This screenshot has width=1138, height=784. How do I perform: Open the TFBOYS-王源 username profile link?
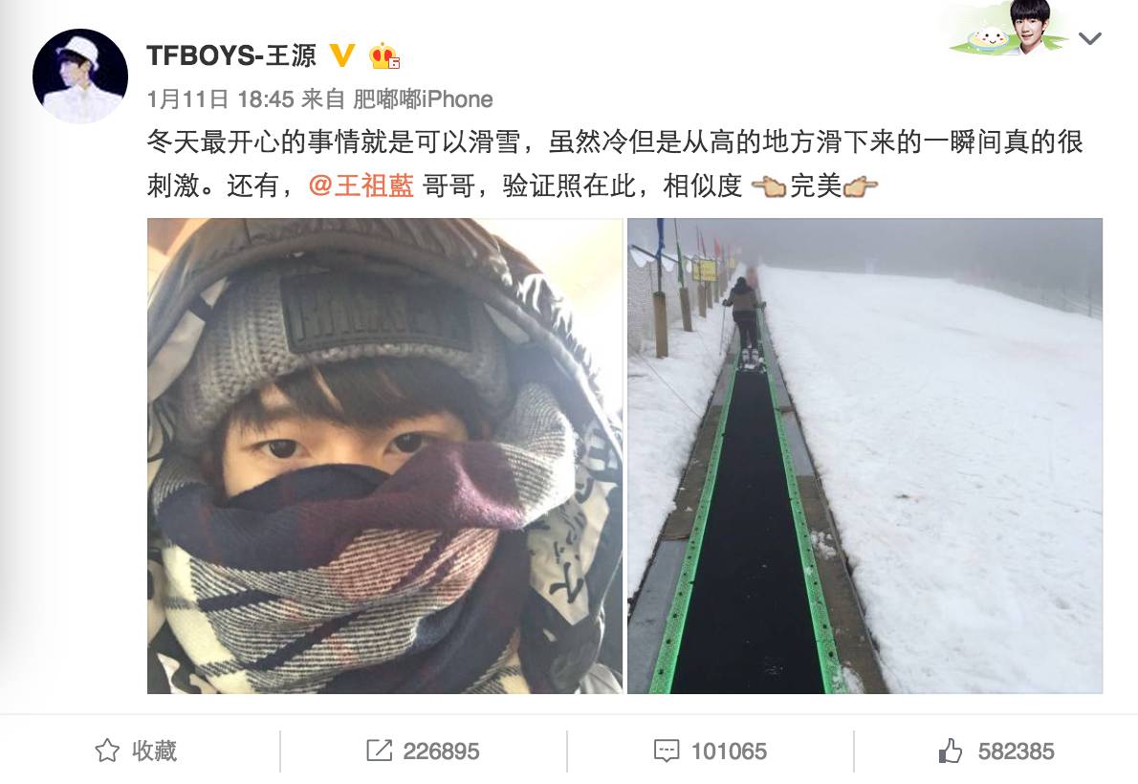(x=231, y=55)
